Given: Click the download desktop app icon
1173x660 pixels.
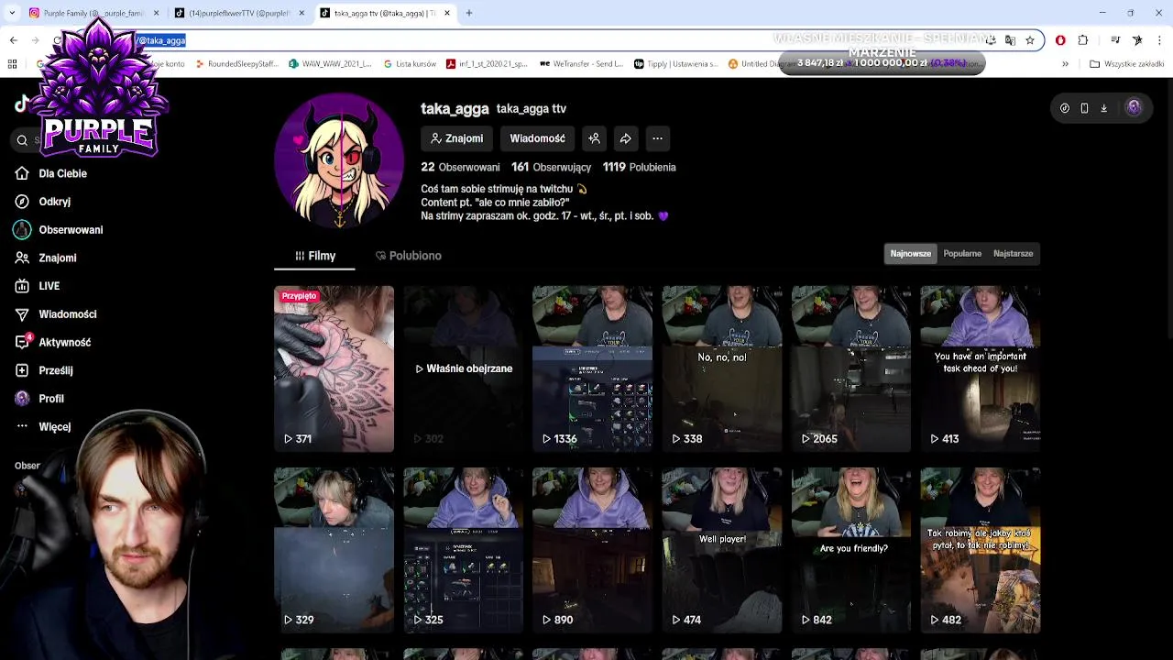Looking at the screenshot, I should (1103, 108).
